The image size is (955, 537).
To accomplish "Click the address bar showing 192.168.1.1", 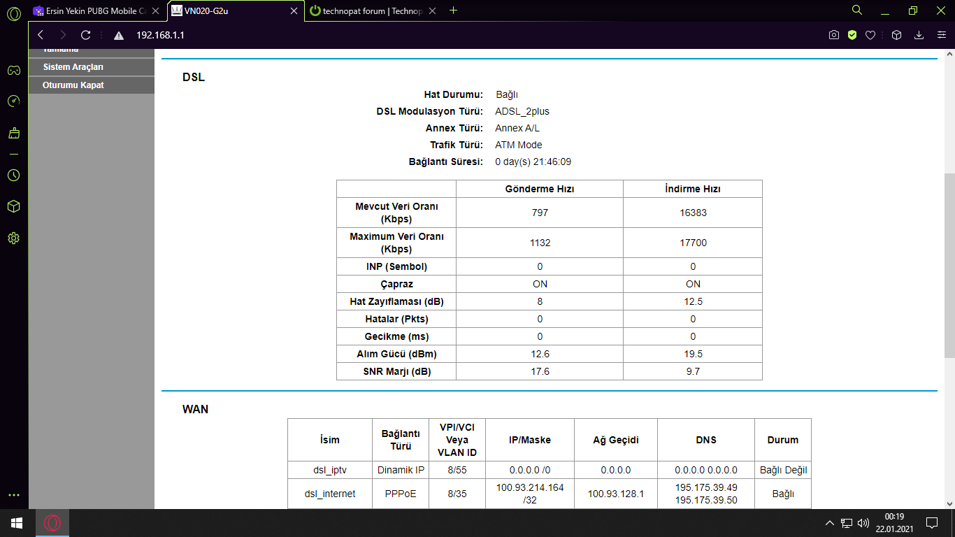I will click(160, 35).
